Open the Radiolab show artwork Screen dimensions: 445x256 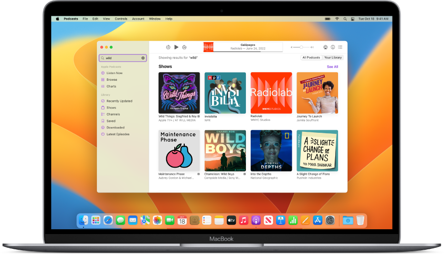(x=271, y=93)
